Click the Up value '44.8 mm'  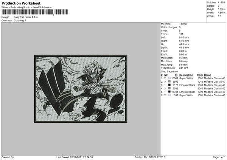(184, 44)
